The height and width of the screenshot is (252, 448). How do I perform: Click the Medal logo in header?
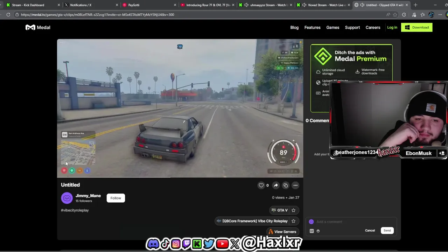[38, 27]
